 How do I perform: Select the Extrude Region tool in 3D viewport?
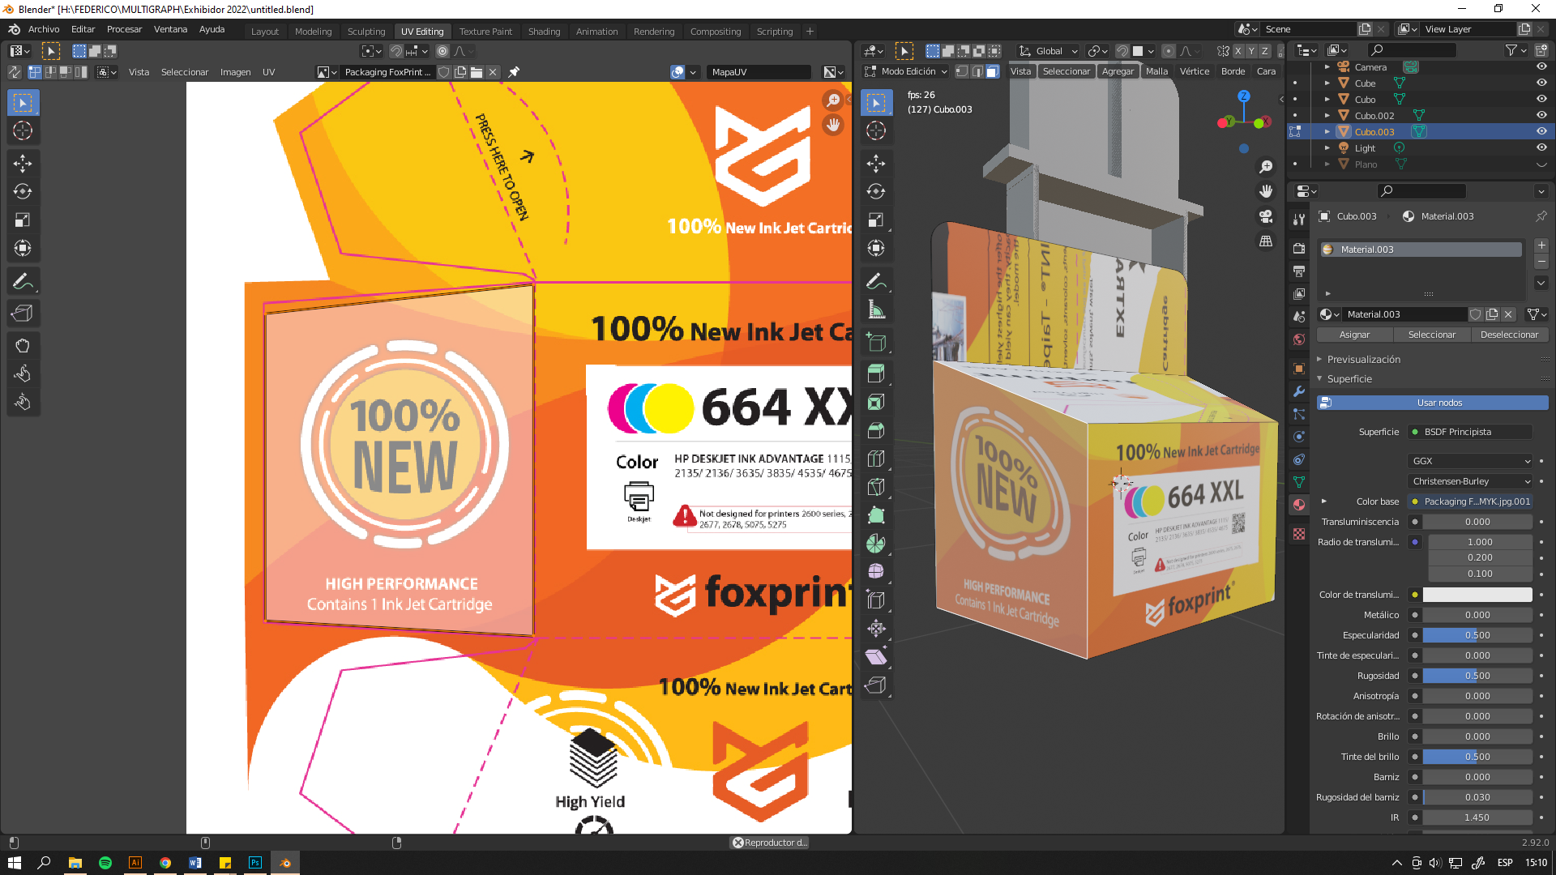876,373
